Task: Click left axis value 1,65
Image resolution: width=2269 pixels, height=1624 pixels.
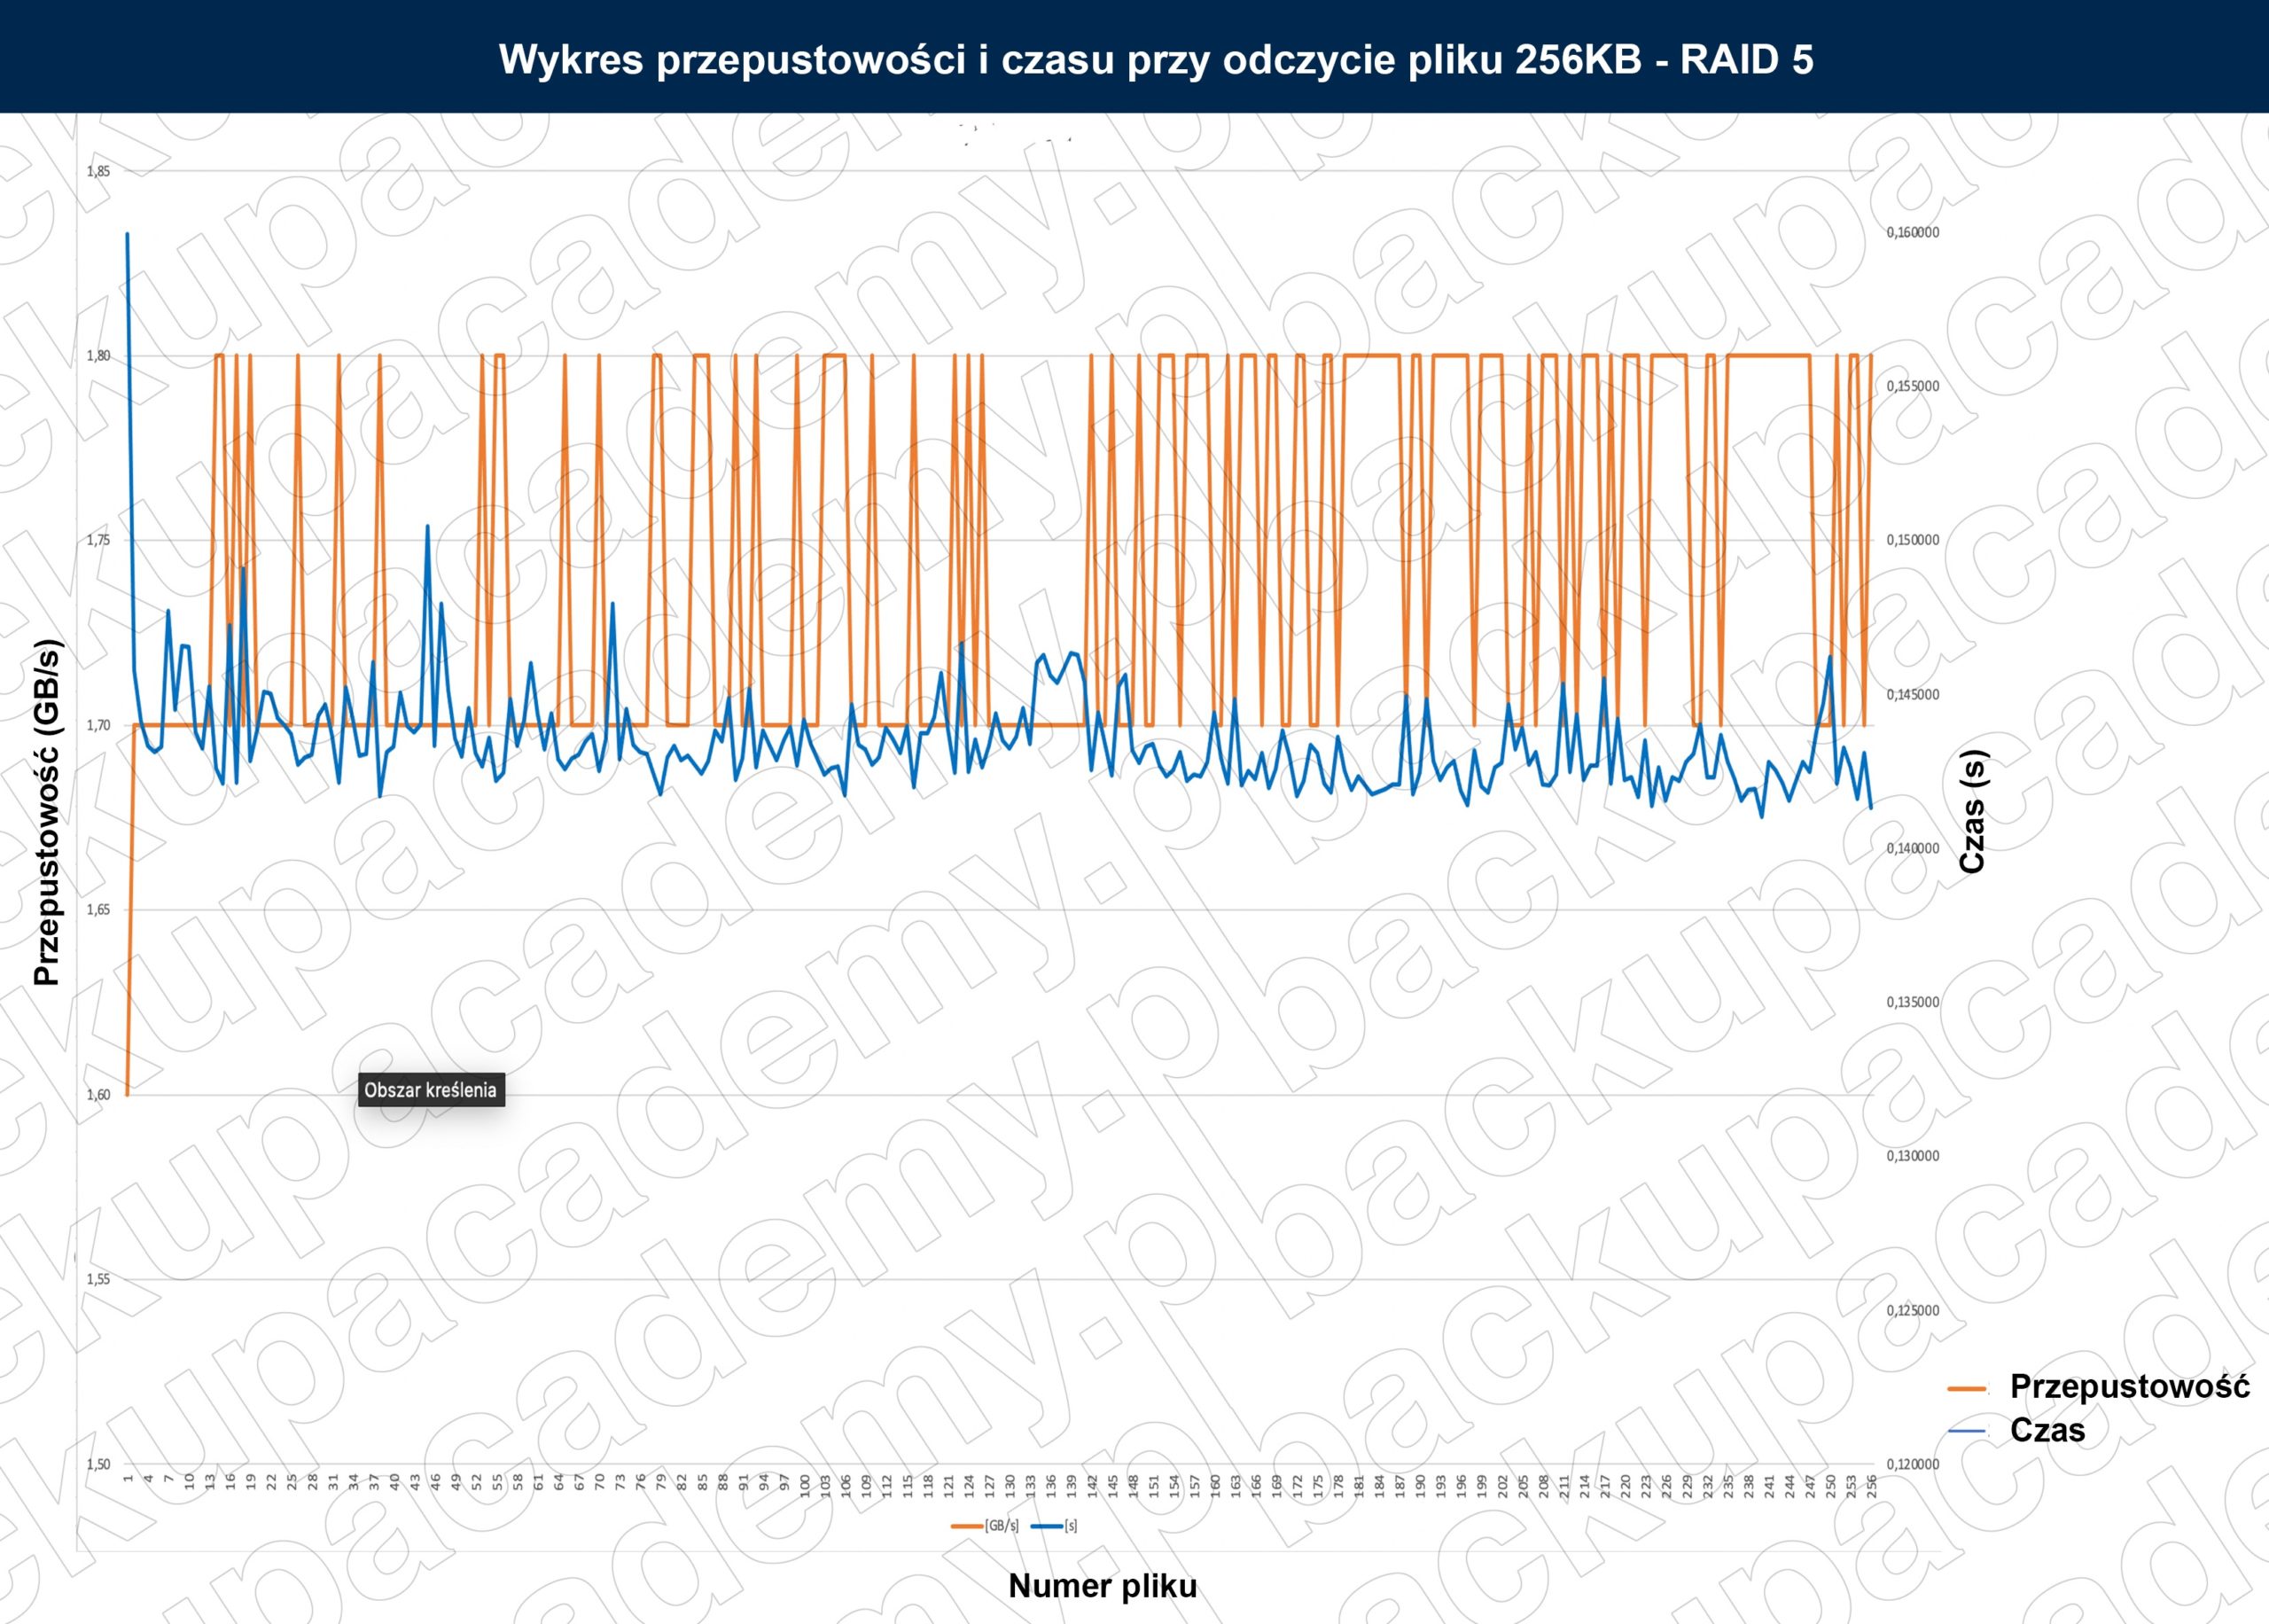Action: (x=98, y=910)
